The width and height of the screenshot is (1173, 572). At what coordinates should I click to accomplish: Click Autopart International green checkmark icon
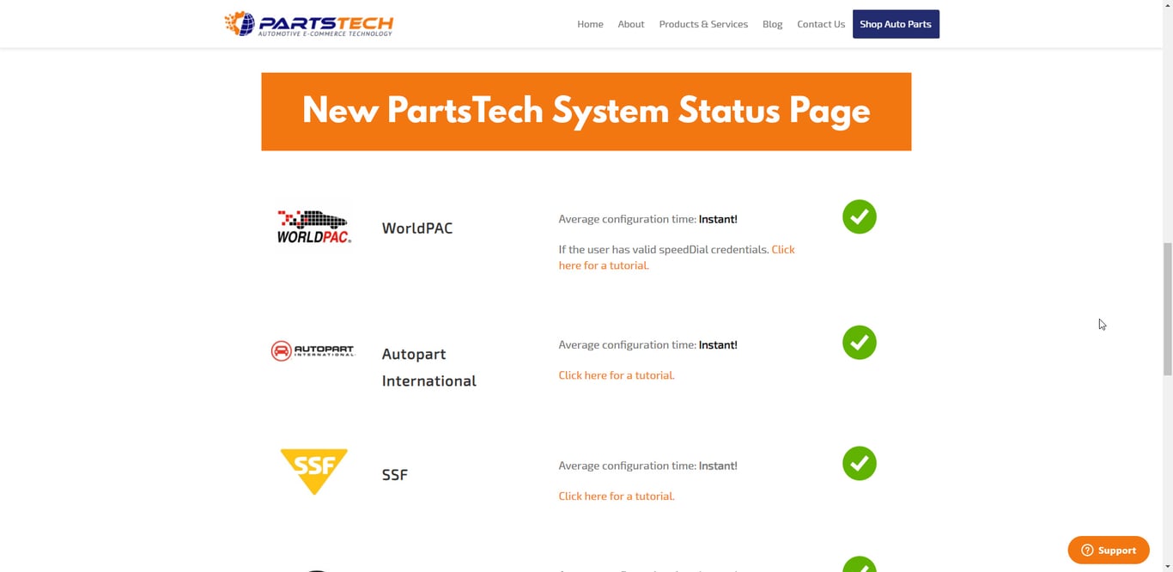[x=860, y=343]
